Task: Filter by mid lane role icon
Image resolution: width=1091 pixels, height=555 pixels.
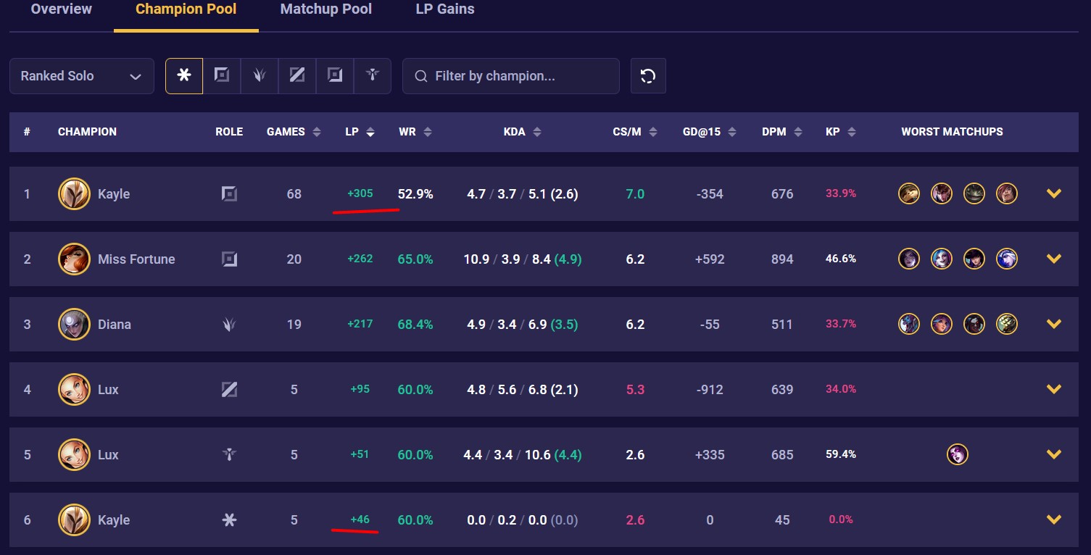Action: pyautogui.click(x=297, y=75)
